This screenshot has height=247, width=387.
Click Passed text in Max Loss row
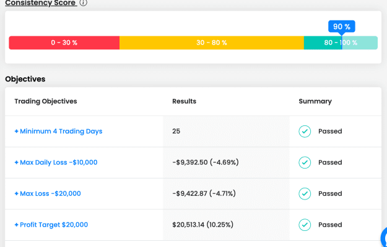coord(330,194)
